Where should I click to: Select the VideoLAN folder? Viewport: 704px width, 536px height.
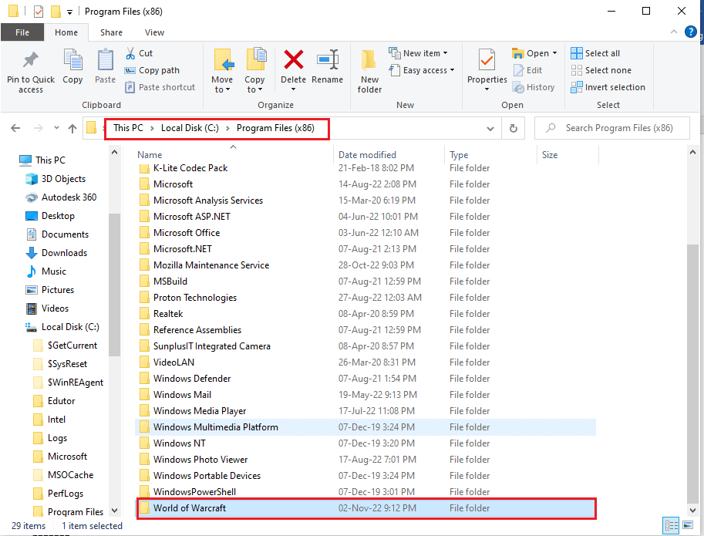point(365,362)
